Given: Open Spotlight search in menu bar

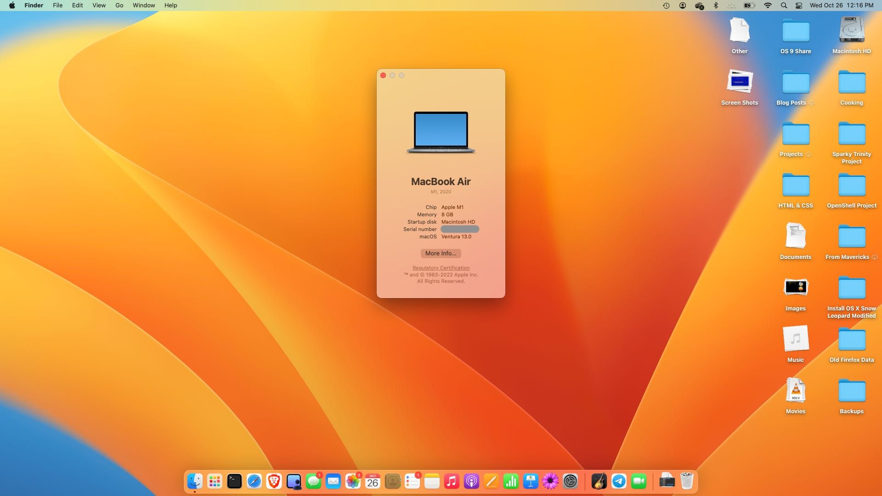Looking at the screenshot, I should (x=784, y=6).
